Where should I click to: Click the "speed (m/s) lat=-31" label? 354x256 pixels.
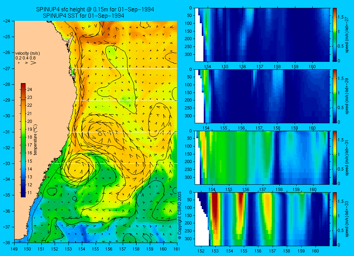pos(347,158)
